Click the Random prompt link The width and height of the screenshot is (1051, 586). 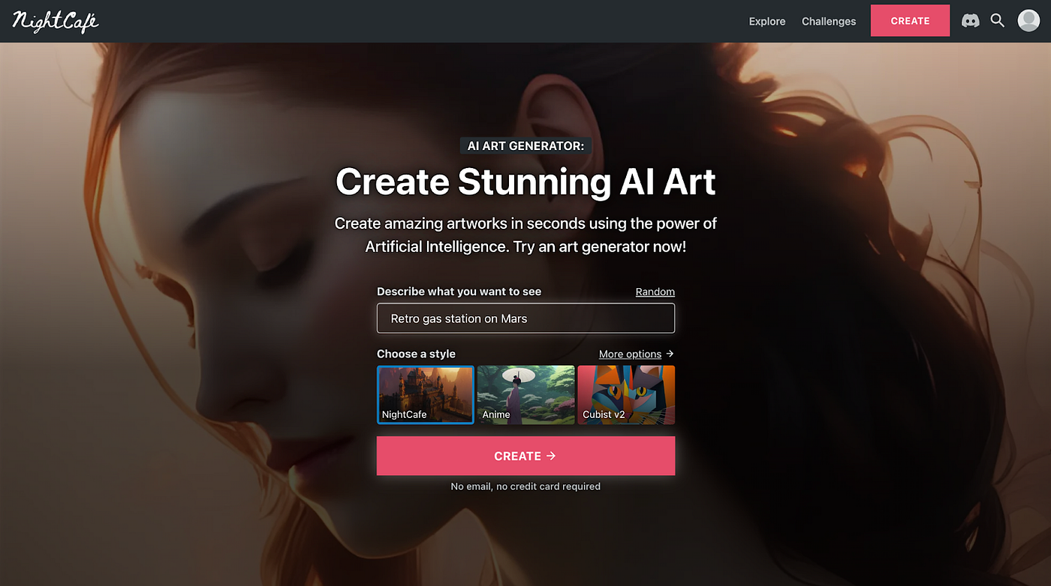(655, 291)
